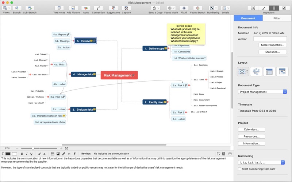
Task: Open the Calendars... project button
Action: tap(251, 130)
